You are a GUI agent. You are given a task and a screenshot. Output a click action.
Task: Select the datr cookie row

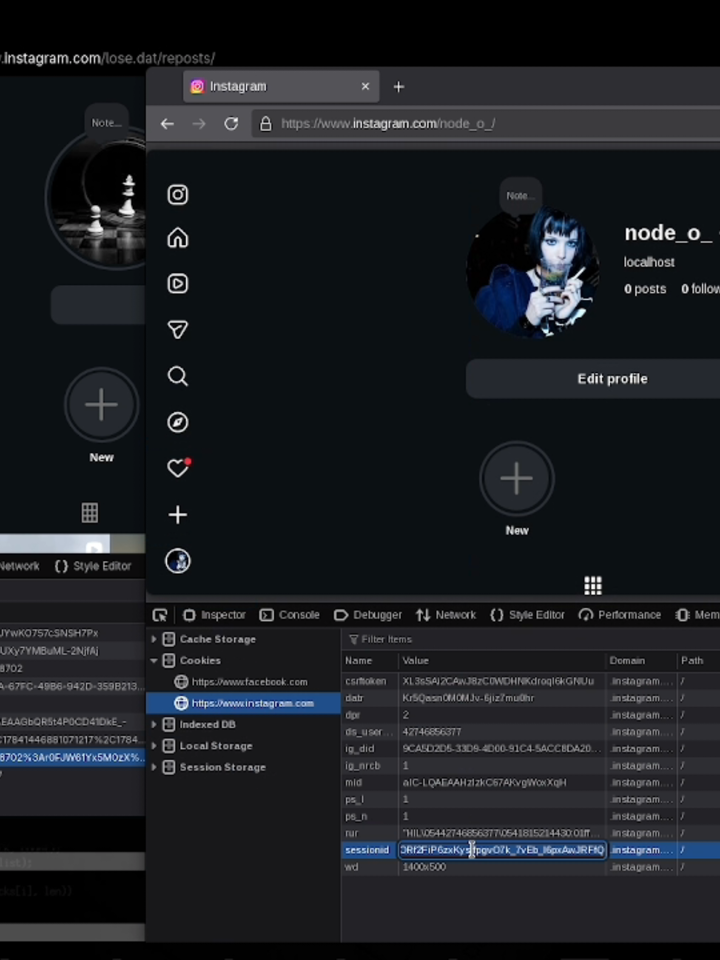point(531,698)
